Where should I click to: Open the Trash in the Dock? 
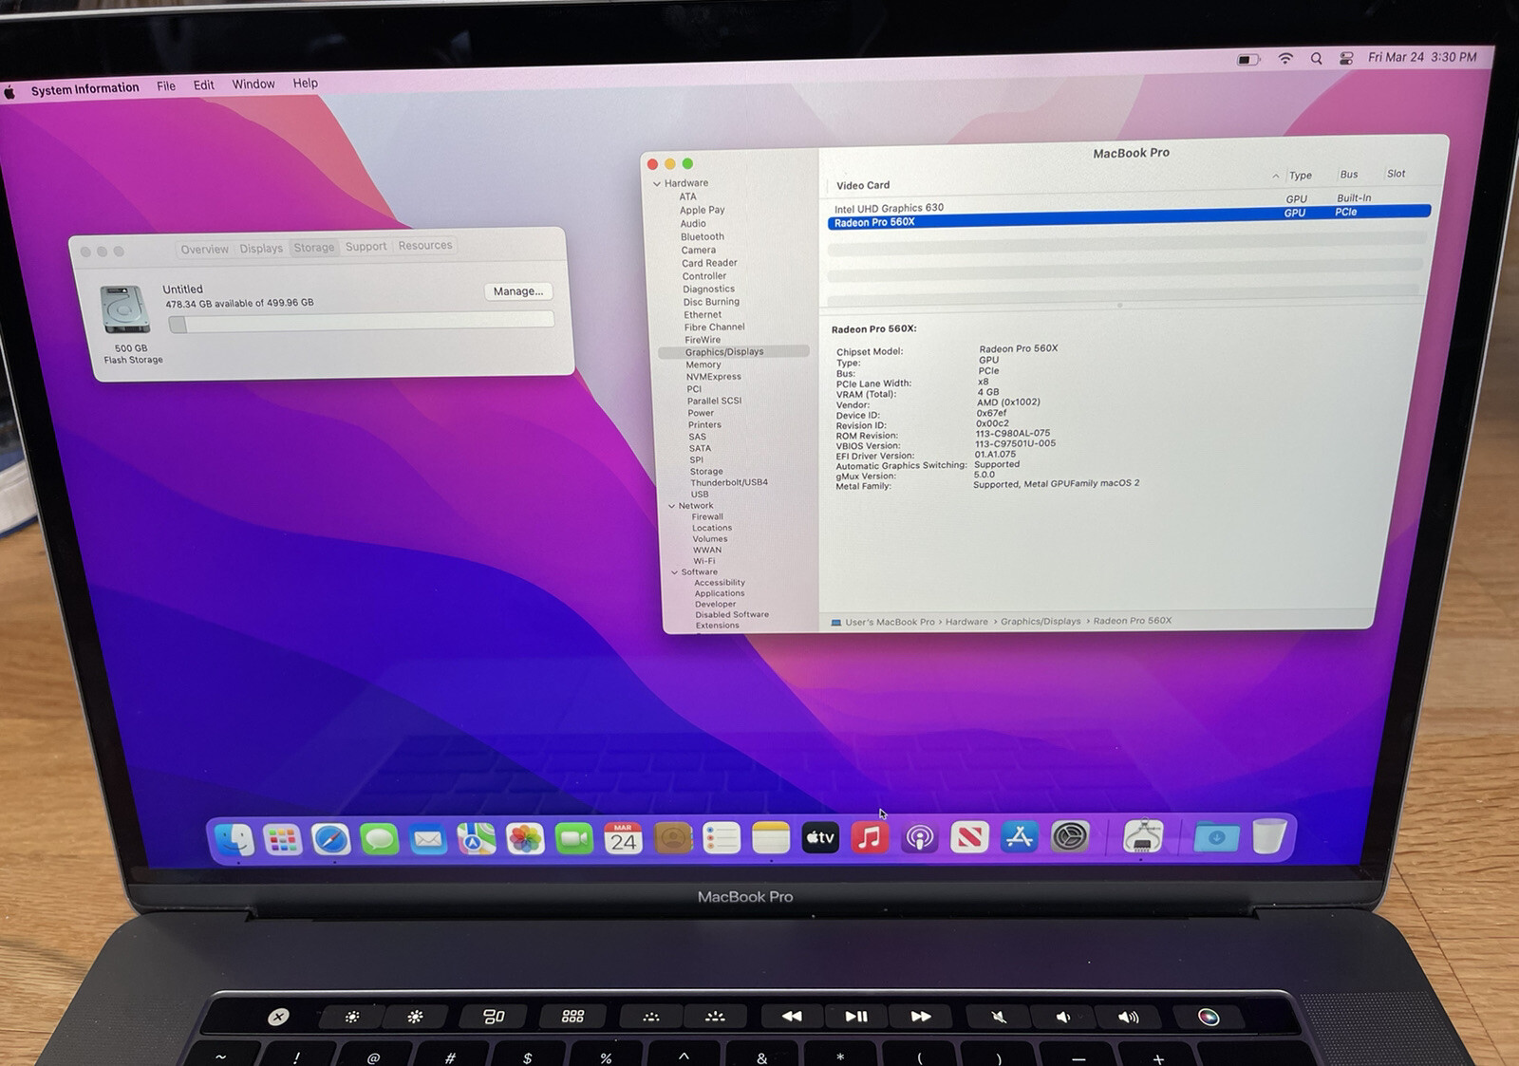(1269, 836)
